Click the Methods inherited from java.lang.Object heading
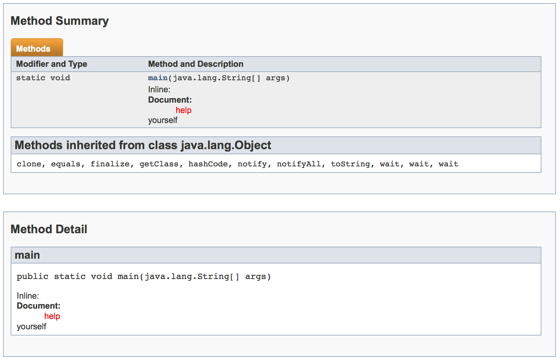The height and width of the screenshot is (361, 560). pos(143,145)
